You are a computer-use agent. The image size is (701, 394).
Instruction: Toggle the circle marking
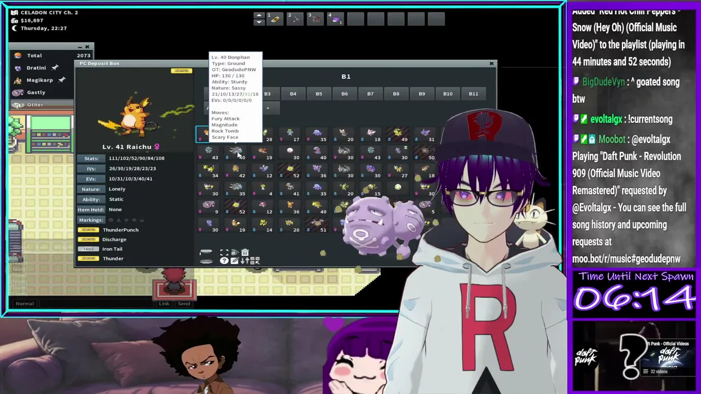pos(111,220)
